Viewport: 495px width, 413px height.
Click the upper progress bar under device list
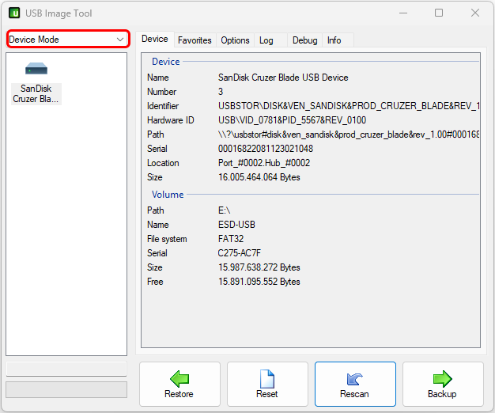pyautogui.click(x=66, y=369)
